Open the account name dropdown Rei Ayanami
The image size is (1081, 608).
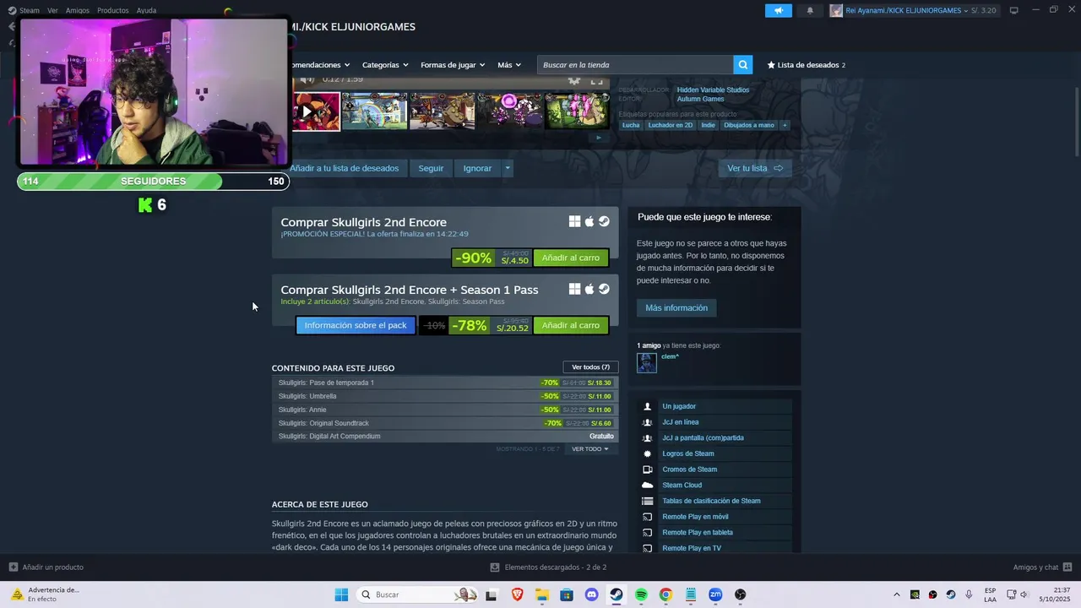tap(906, 10)
